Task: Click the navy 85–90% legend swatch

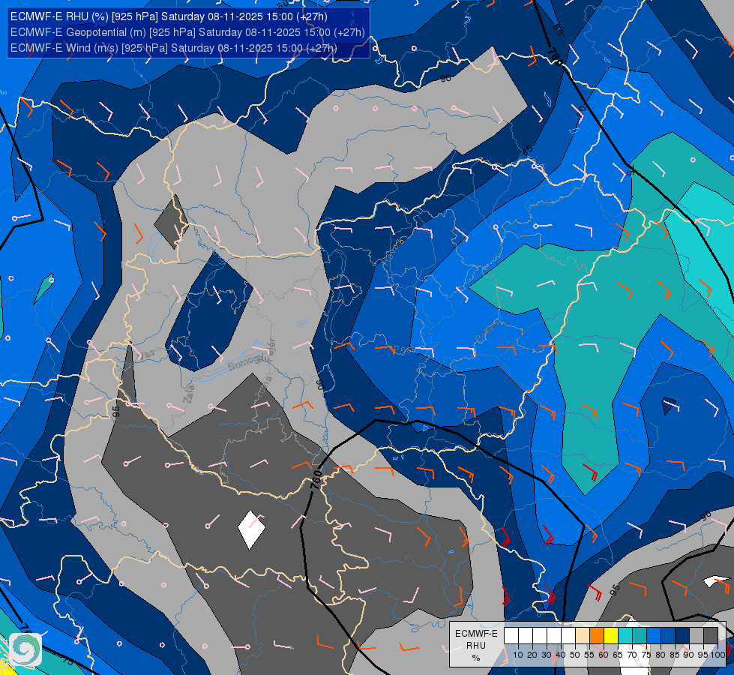Action: [x=682, y=635]
